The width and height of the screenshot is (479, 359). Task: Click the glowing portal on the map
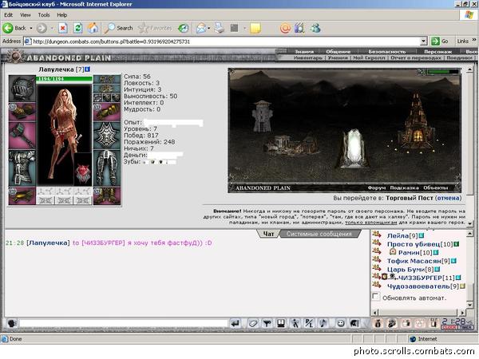(354, 148)
